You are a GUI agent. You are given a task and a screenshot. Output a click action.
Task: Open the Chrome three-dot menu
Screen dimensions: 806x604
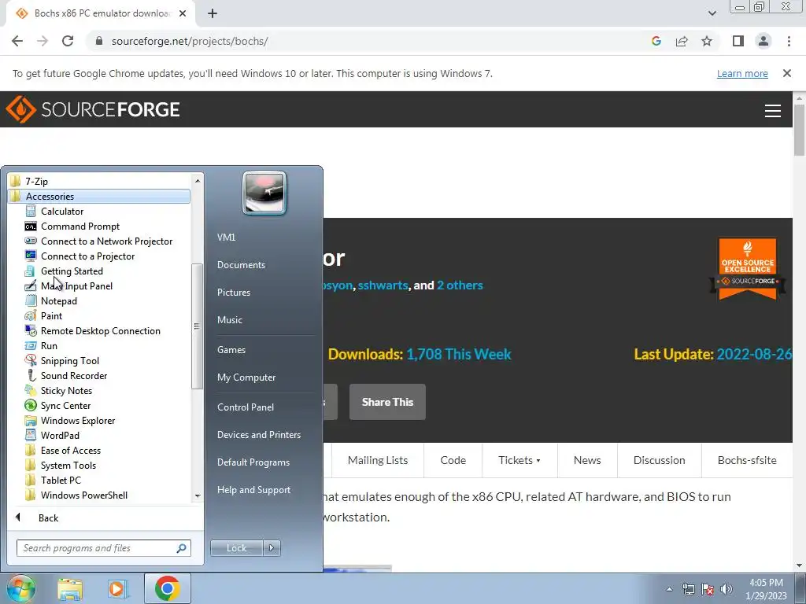789,41
